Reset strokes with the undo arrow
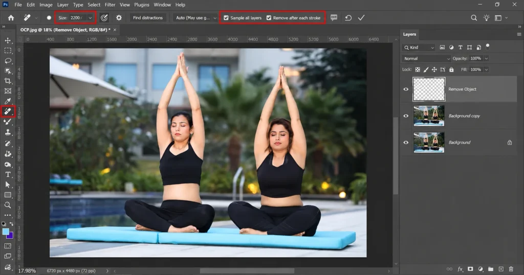The width and height of the screenshot is (524, 275). [348, 18]
